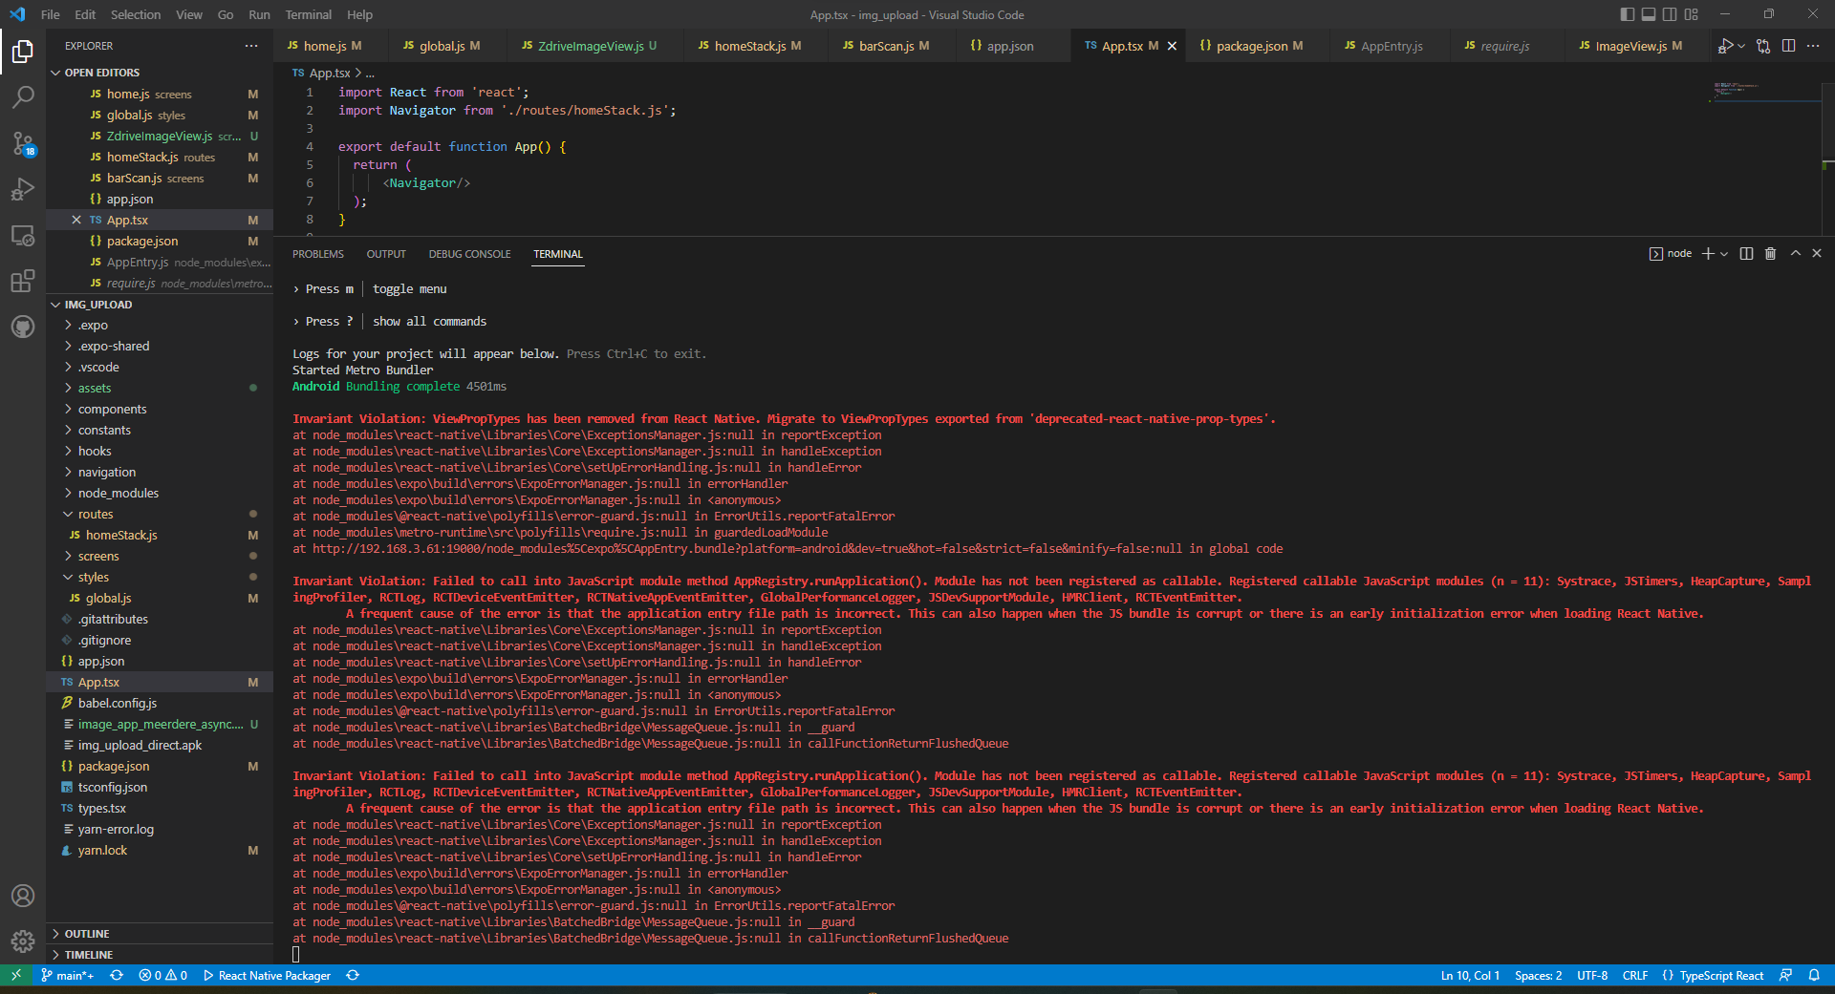
Task: Split the terminal panel
Action: coord(1746,253)
